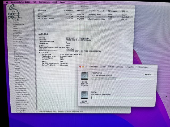The image size is (170, 127).
Task: Click the MacOS_Mini SSD drive icon
Action: pos(84,76)
